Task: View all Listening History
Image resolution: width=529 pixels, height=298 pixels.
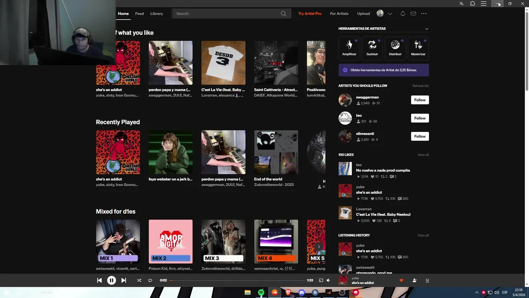Action: tap(423, 235)
